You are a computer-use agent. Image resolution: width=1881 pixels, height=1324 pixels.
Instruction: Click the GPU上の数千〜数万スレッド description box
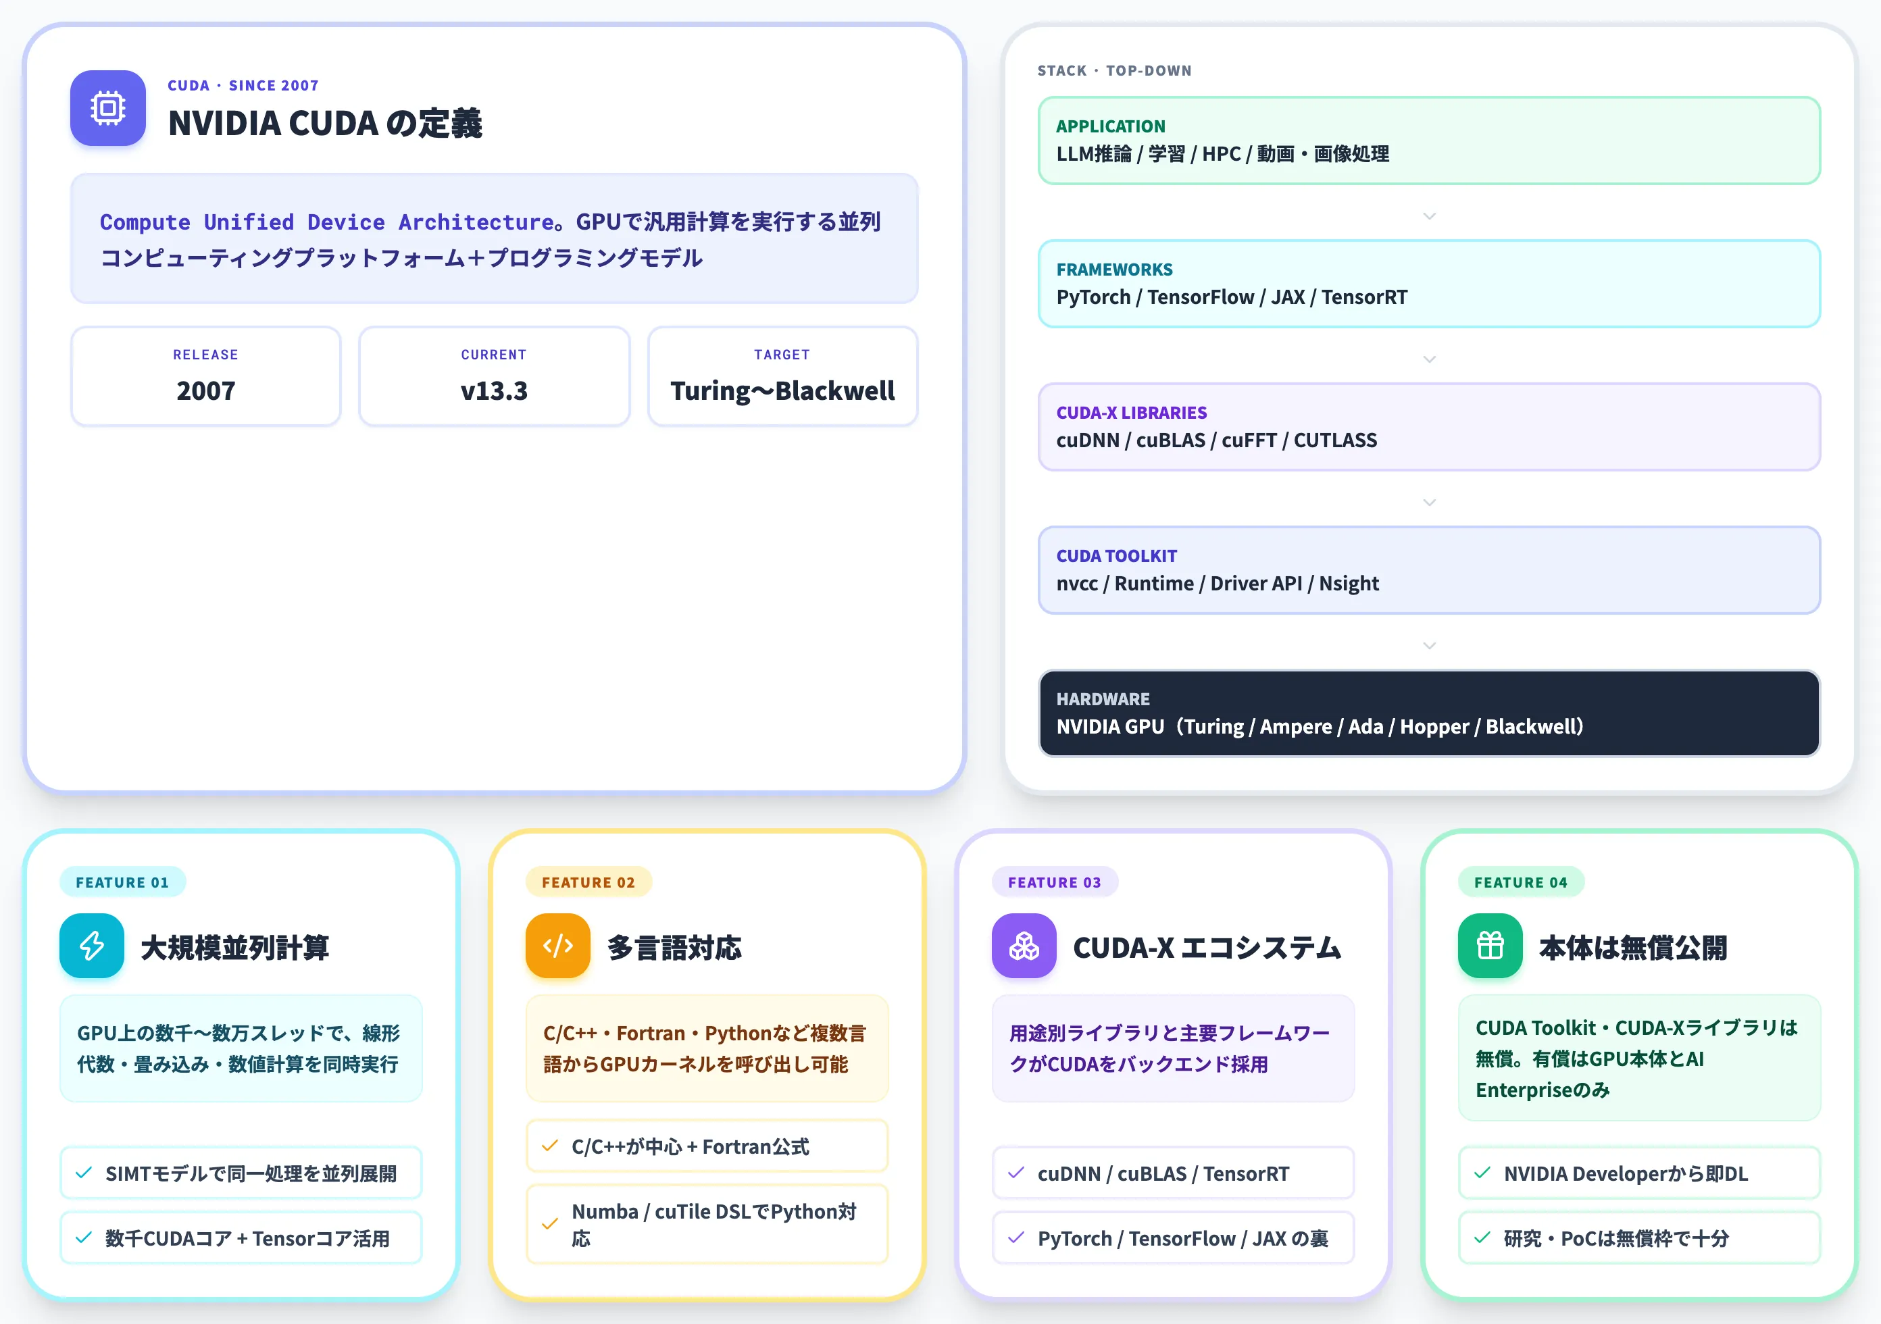click(241, 1048)
